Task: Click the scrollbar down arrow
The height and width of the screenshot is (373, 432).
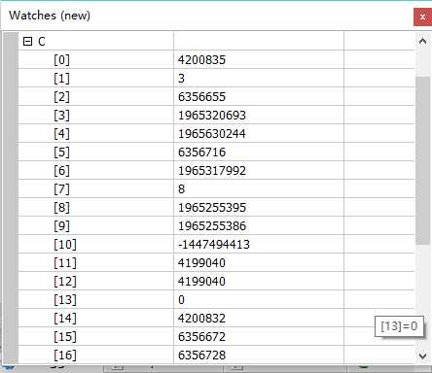Action: [x=422, y=356]
